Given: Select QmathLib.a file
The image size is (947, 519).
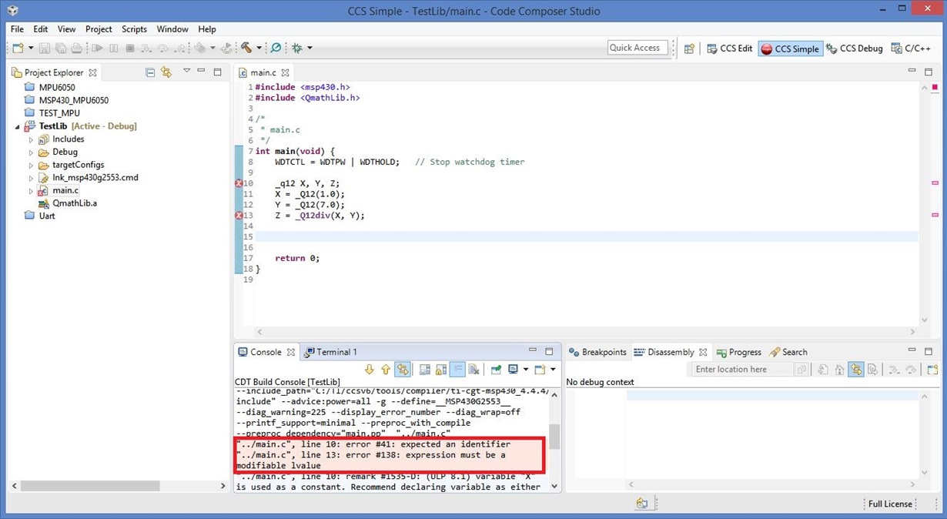Looking at the screenshot, I should (x=74, y=203).
